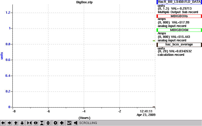Zoom out horizontally with outward-pointing triangles icon

tap(36, 123)
